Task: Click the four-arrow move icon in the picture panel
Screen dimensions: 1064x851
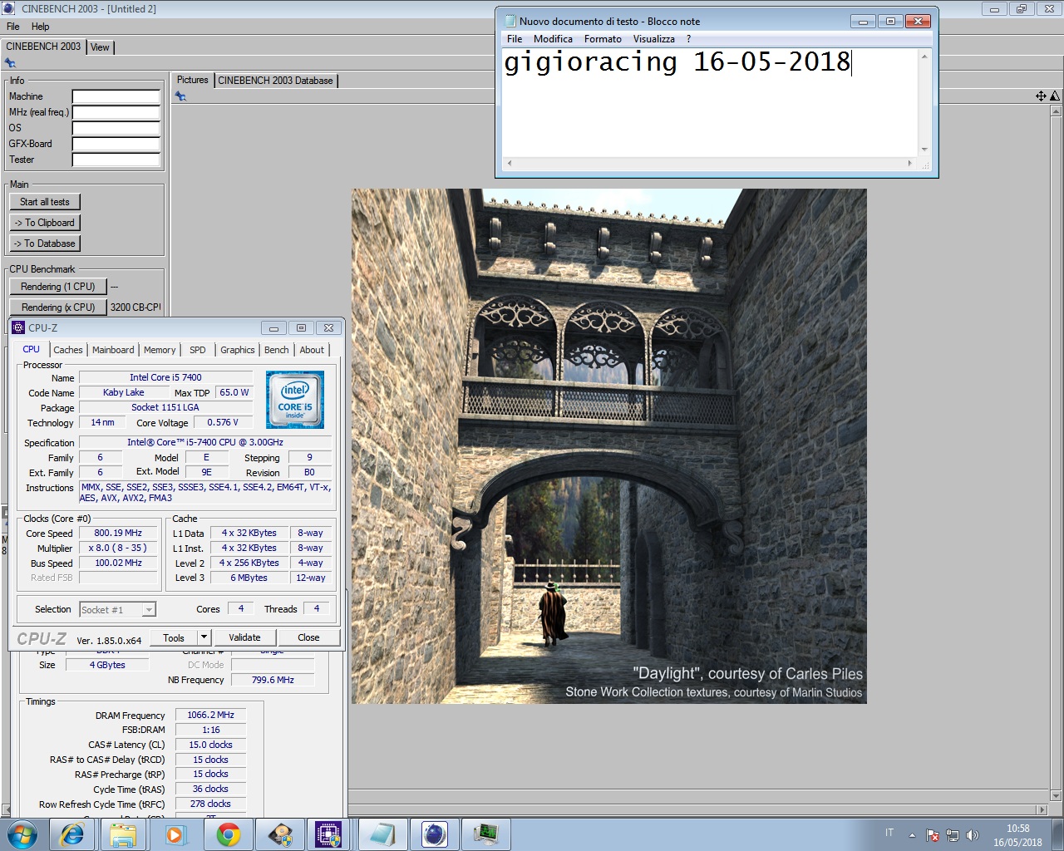Action: point(1041,96)
